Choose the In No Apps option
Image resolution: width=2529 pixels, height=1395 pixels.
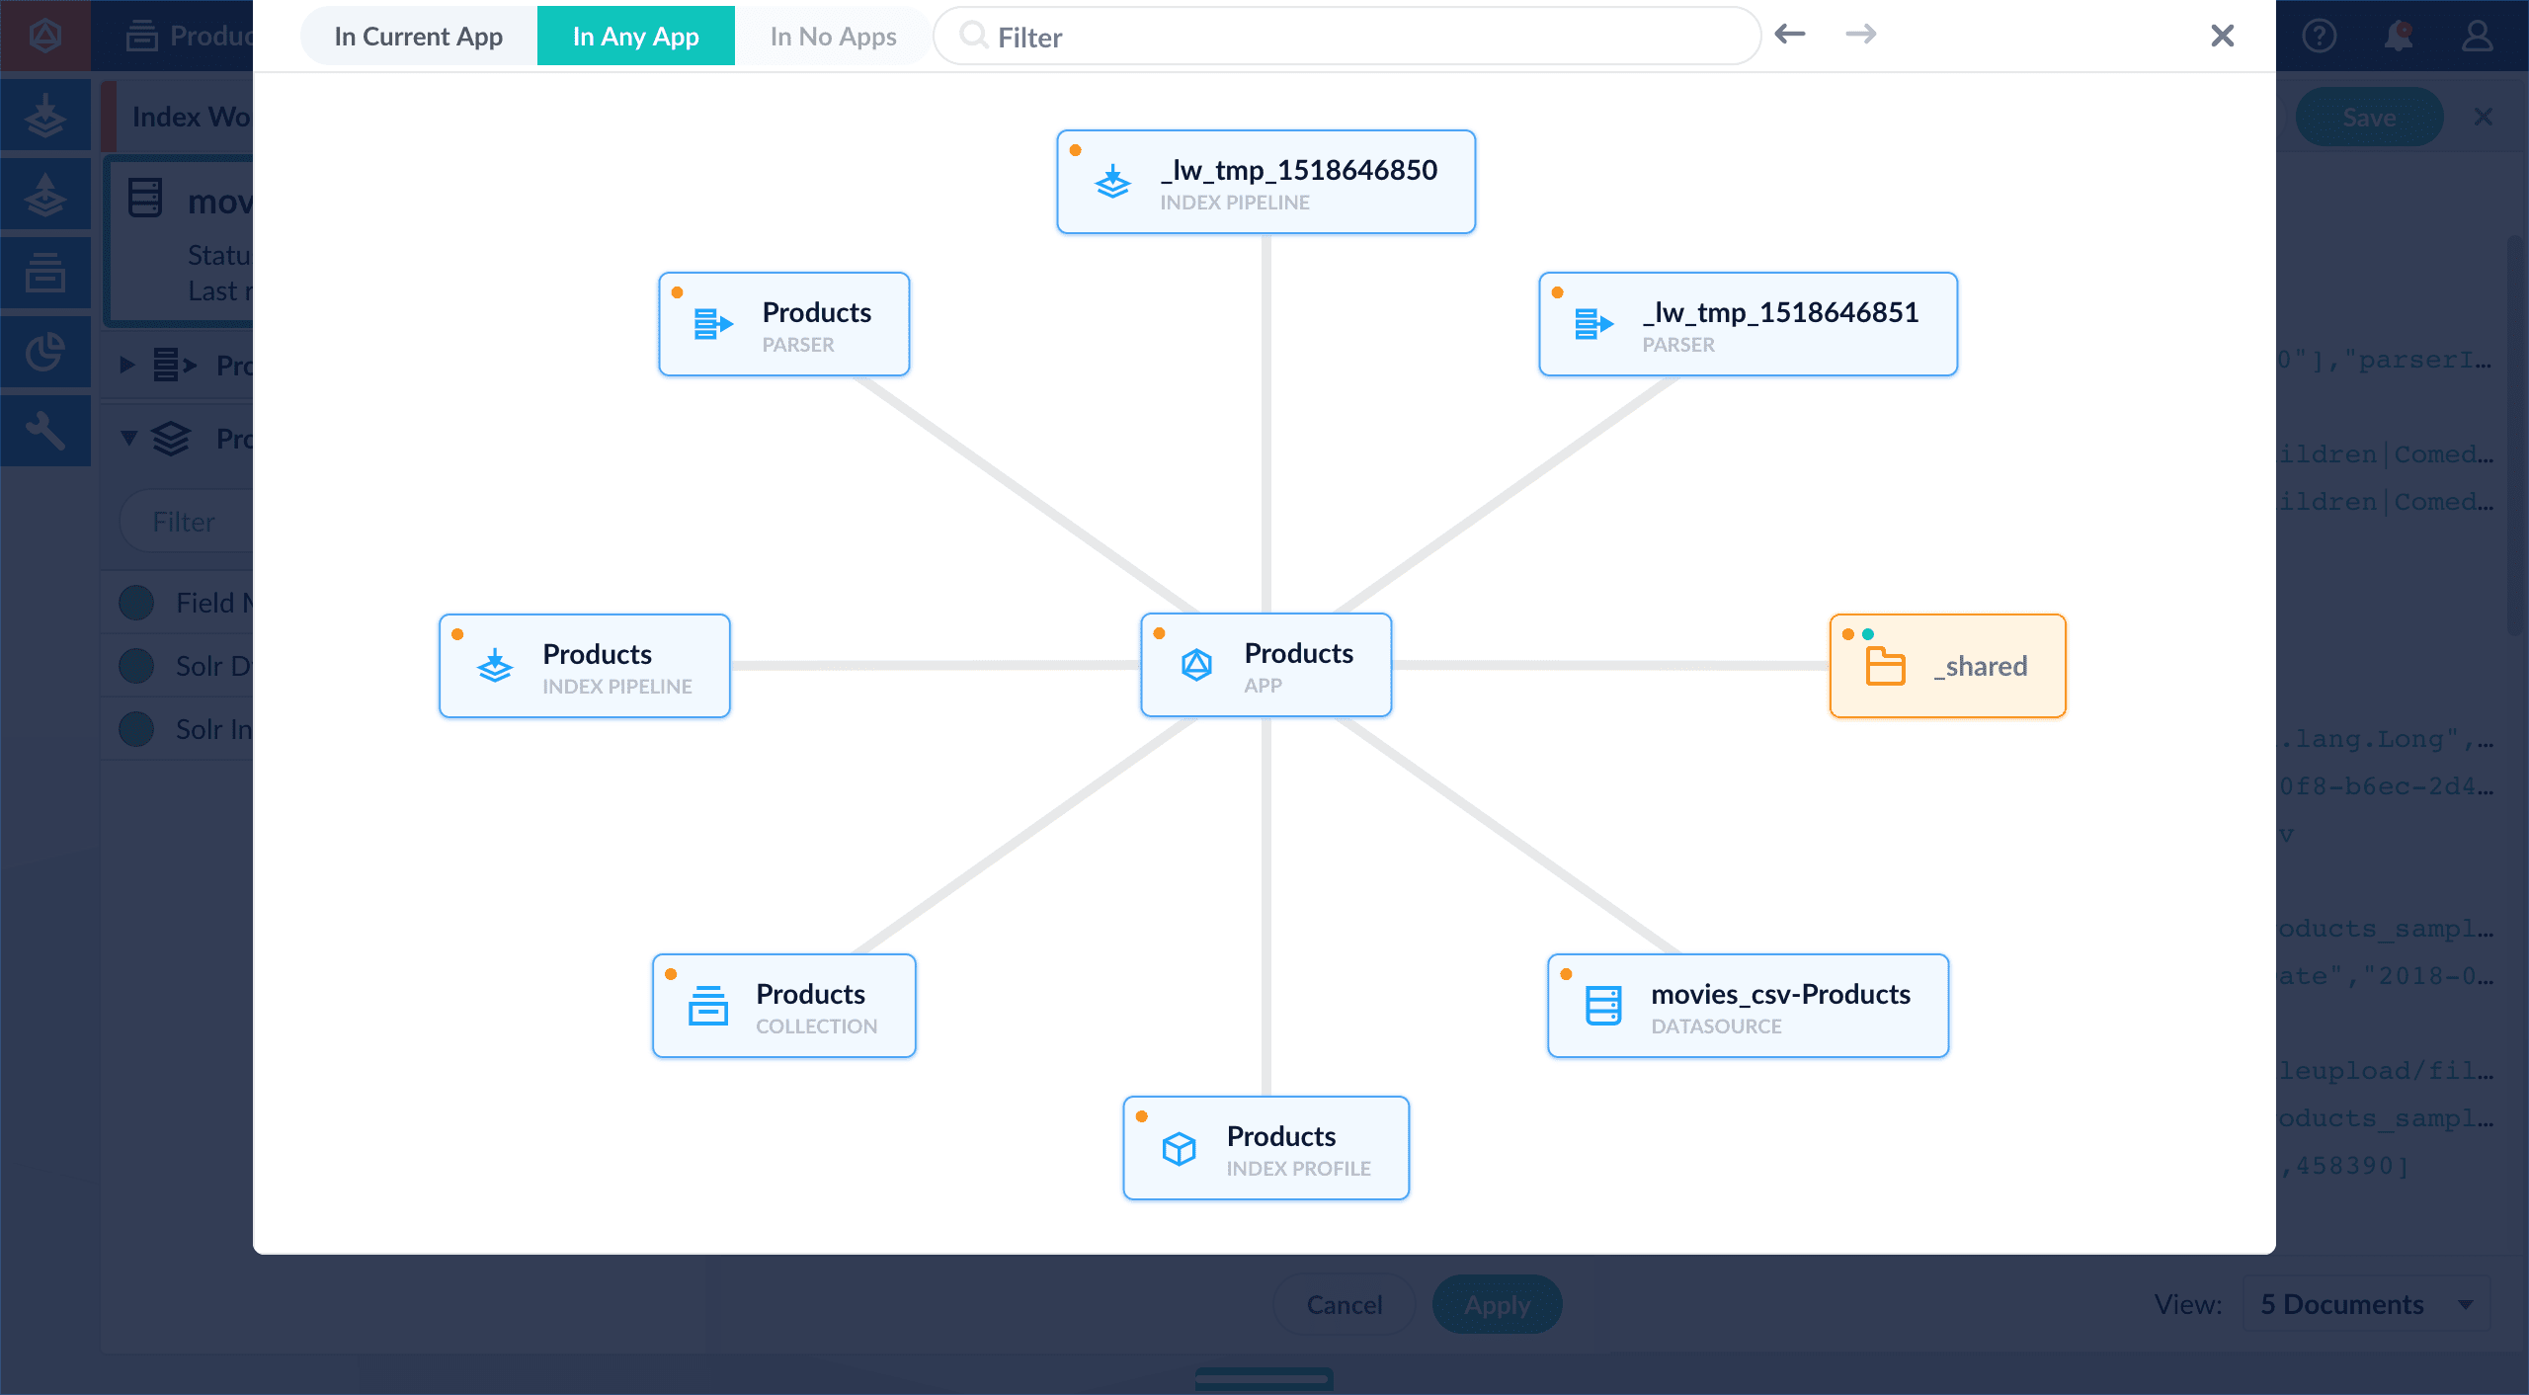tap(833, 37)
